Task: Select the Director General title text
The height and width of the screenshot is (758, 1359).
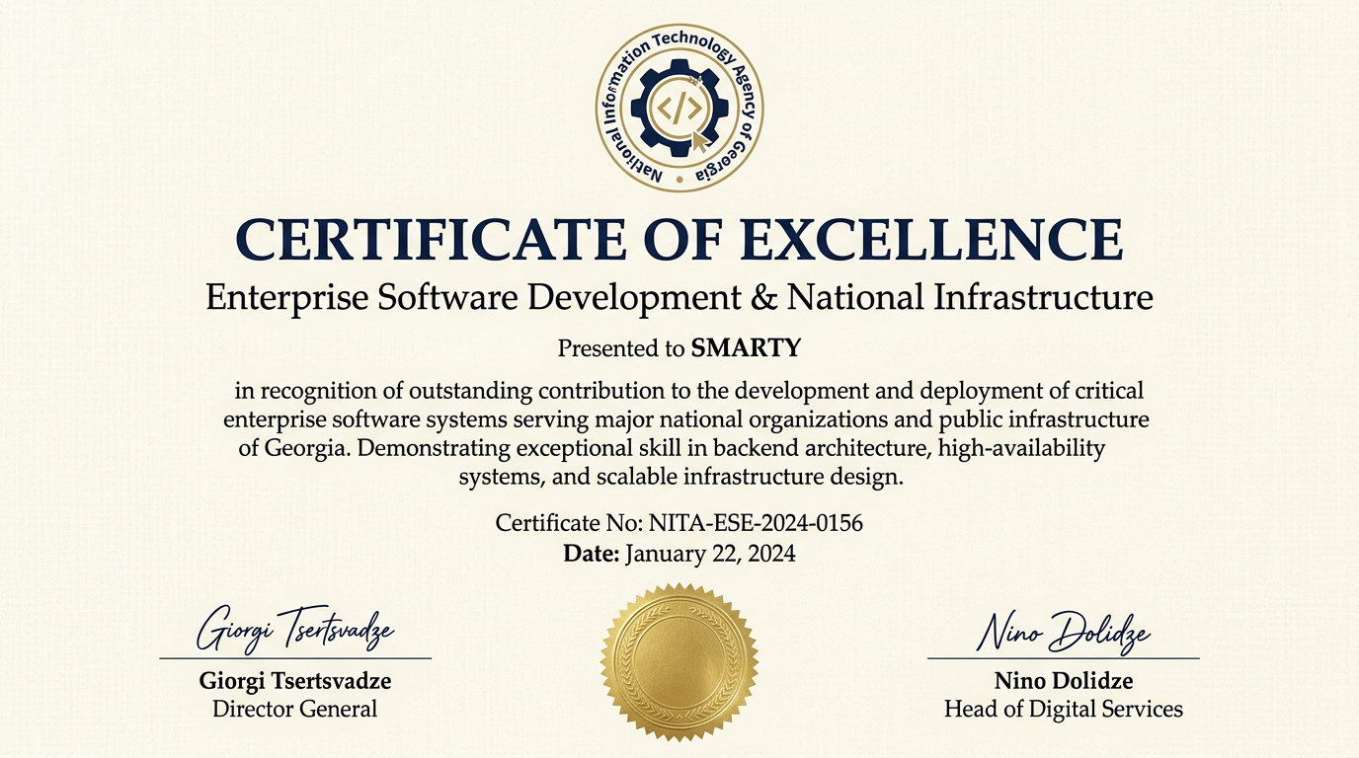Action: coord(295,709)
